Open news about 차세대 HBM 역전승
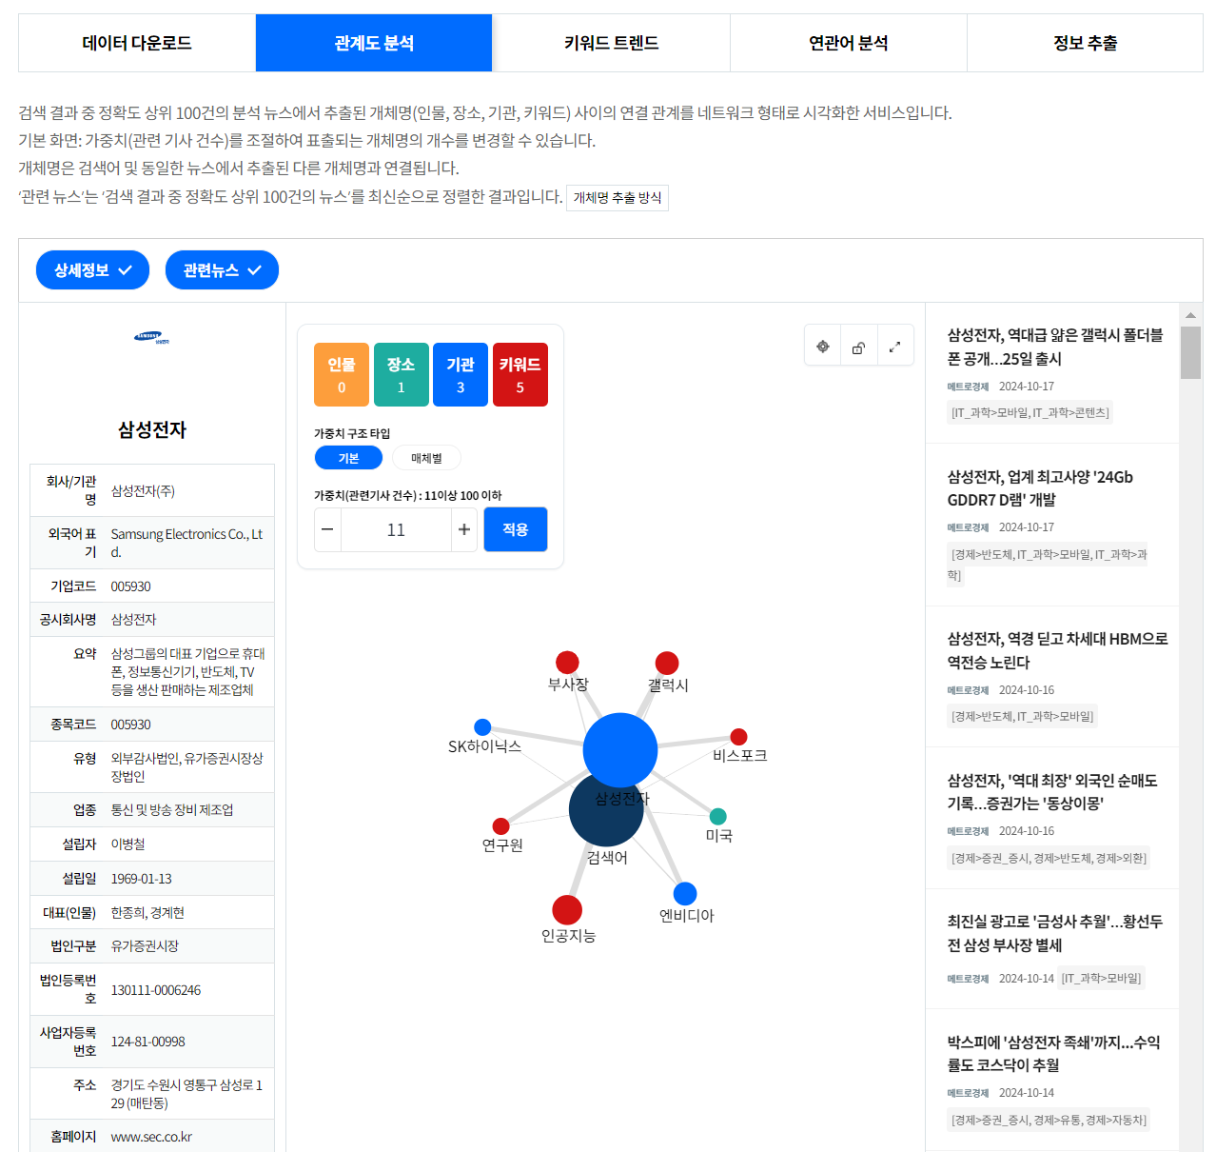This screenshot has height=1152, width=1216. pos(1057,650)
